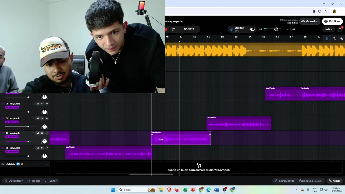Open options menu of track 08 Voz/Audio

pyautogui.click(x=33, y=148)
